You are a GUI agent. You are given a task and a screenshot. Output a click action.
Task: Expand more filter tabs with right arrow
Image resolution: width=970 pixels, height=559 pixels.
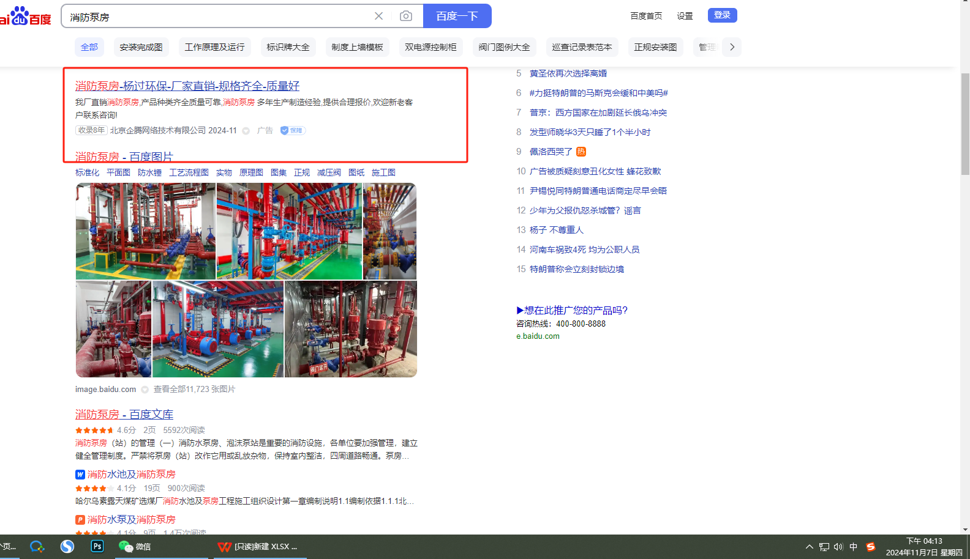click(x=732, y=47)
